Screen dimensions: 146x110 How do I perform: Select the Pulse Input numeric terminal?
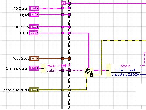[34, 59]
